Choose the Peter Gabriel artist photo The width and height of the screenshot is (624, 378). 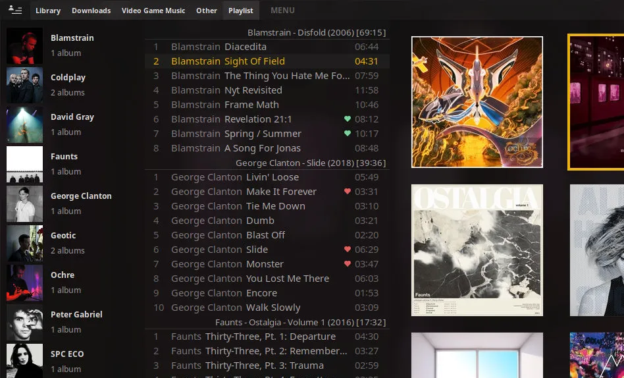(x=24, y=322)
